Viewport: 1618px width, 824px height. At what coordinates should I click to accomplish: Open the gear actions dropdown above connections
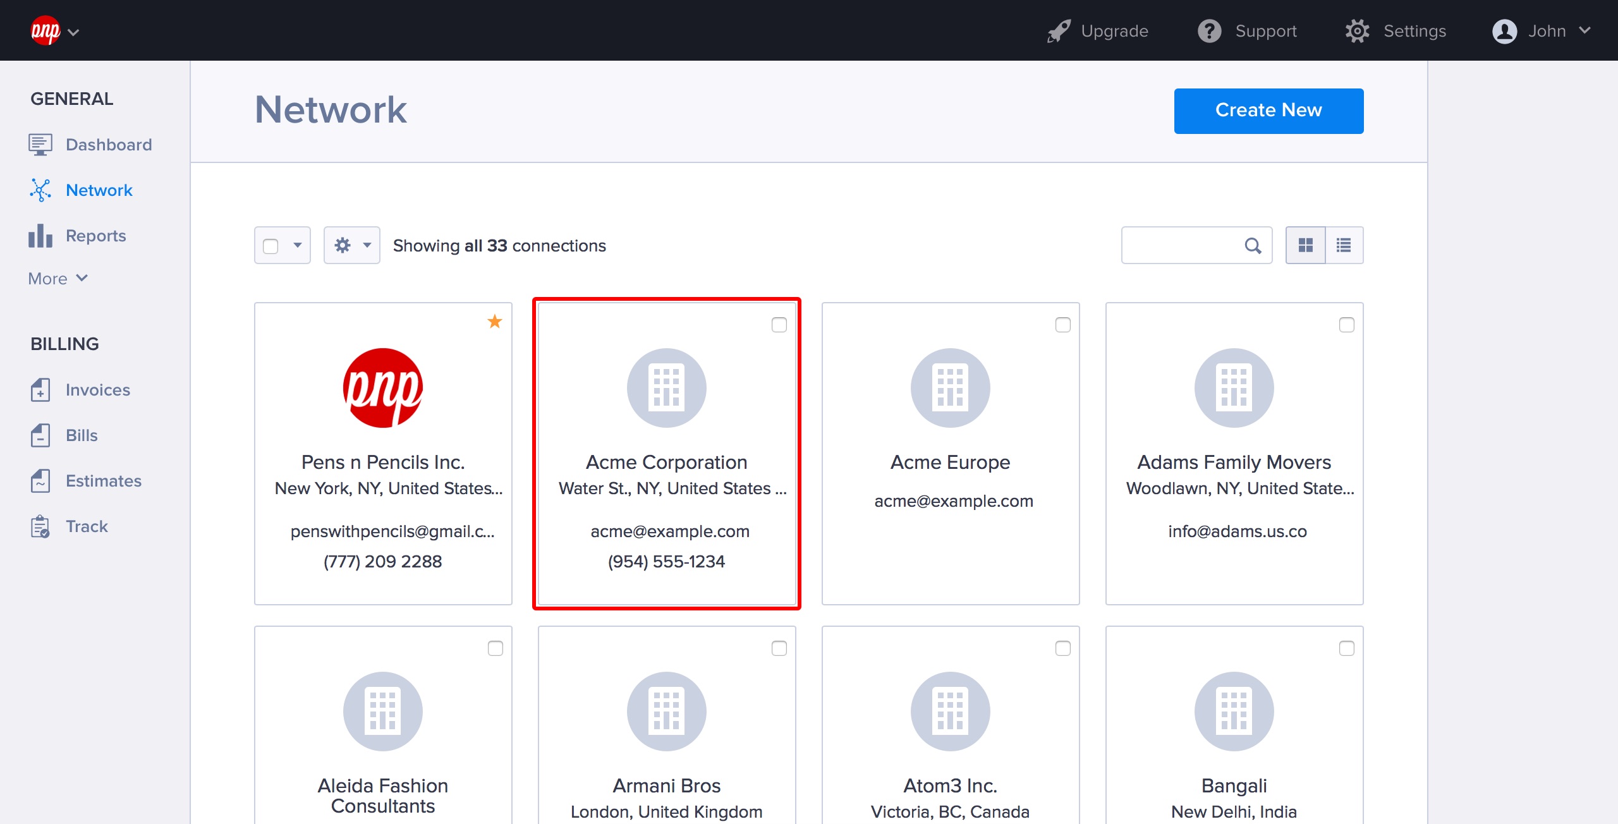click(x=352, y=245)
